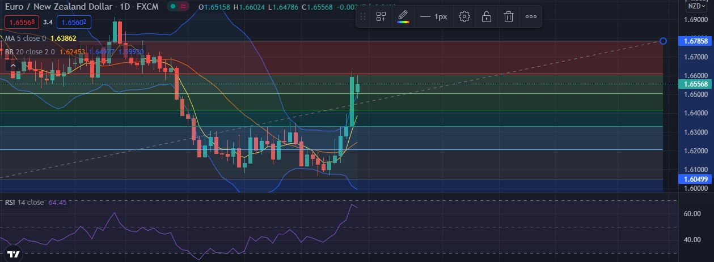
Task: Open the NZD currency dropdown
Action: click(696, 7)
